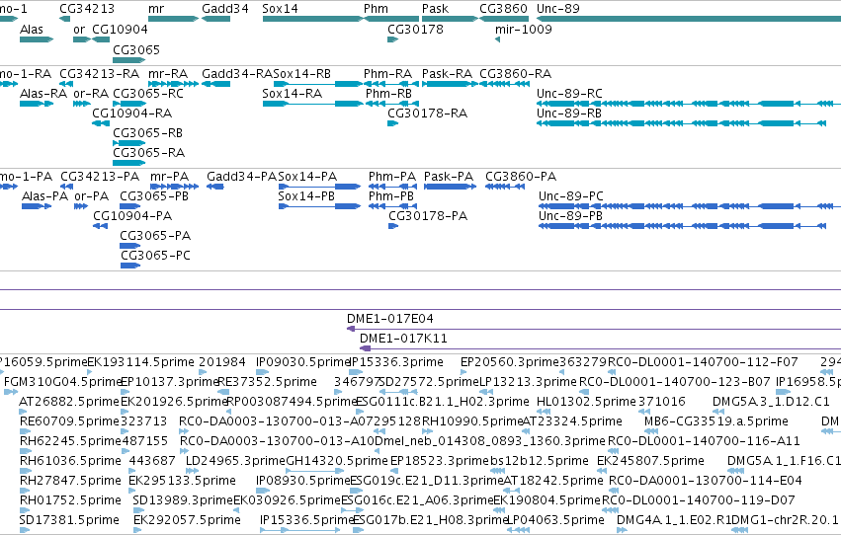Select the CG30178 gene glyph
The image size is (841, 535).
pyautogui.click(x=392, y=39)
